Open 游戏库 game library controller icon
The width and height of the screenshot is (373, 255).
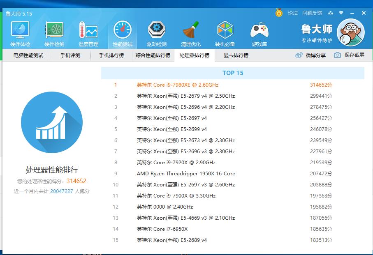click(259, 33)
